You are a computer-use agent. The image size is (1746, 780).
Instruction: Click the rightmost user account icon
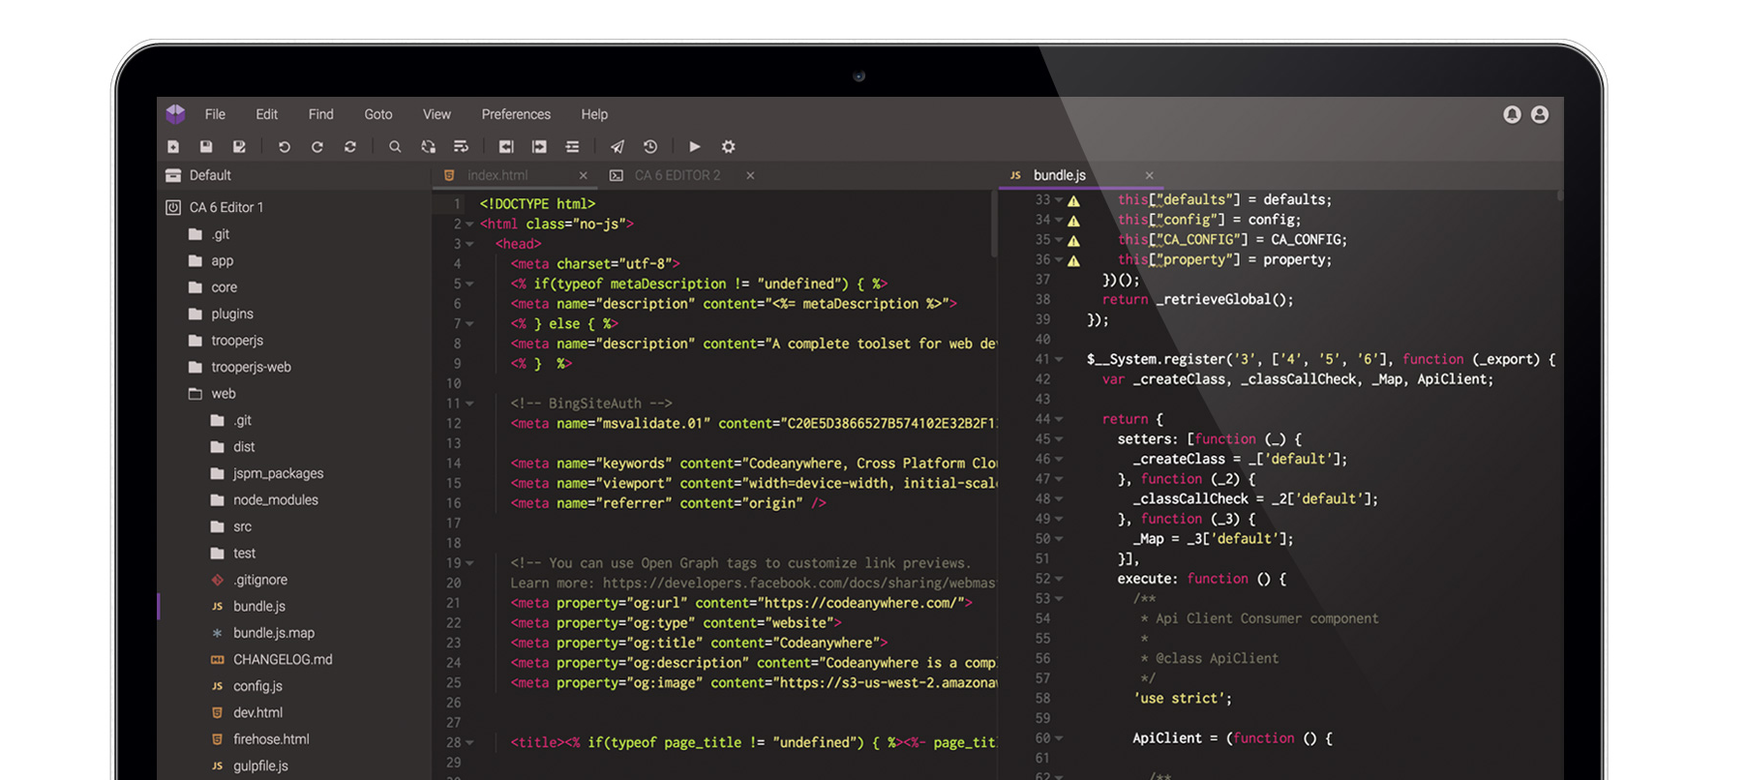click(x=1540, y=115)
